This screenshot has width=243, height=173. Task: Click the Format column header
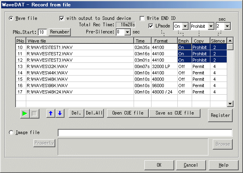pyautogui.click(x=164, y=41)
